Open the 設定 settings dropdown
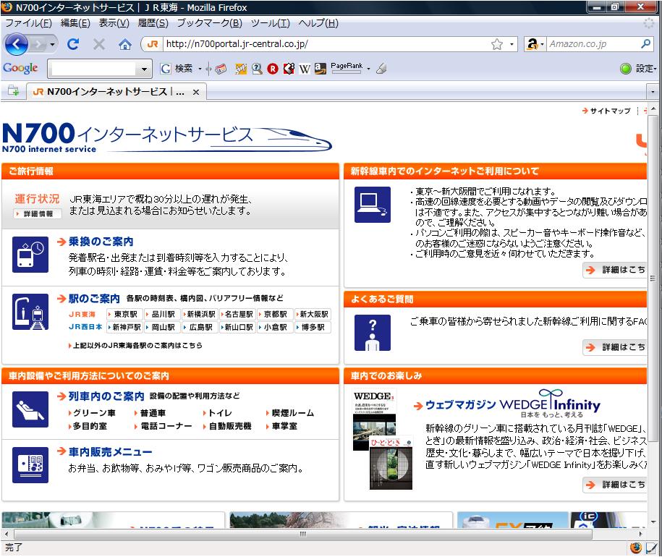Viewport: 662px width, 557px height. [x=645, y=68]
